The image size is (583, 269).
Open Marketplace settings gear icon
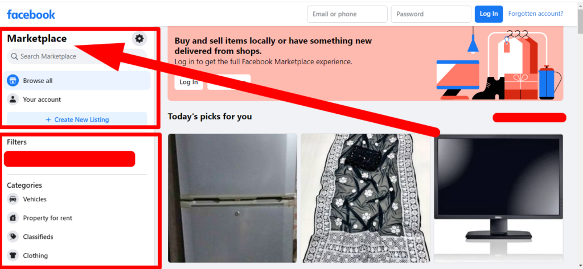[139, 38]
